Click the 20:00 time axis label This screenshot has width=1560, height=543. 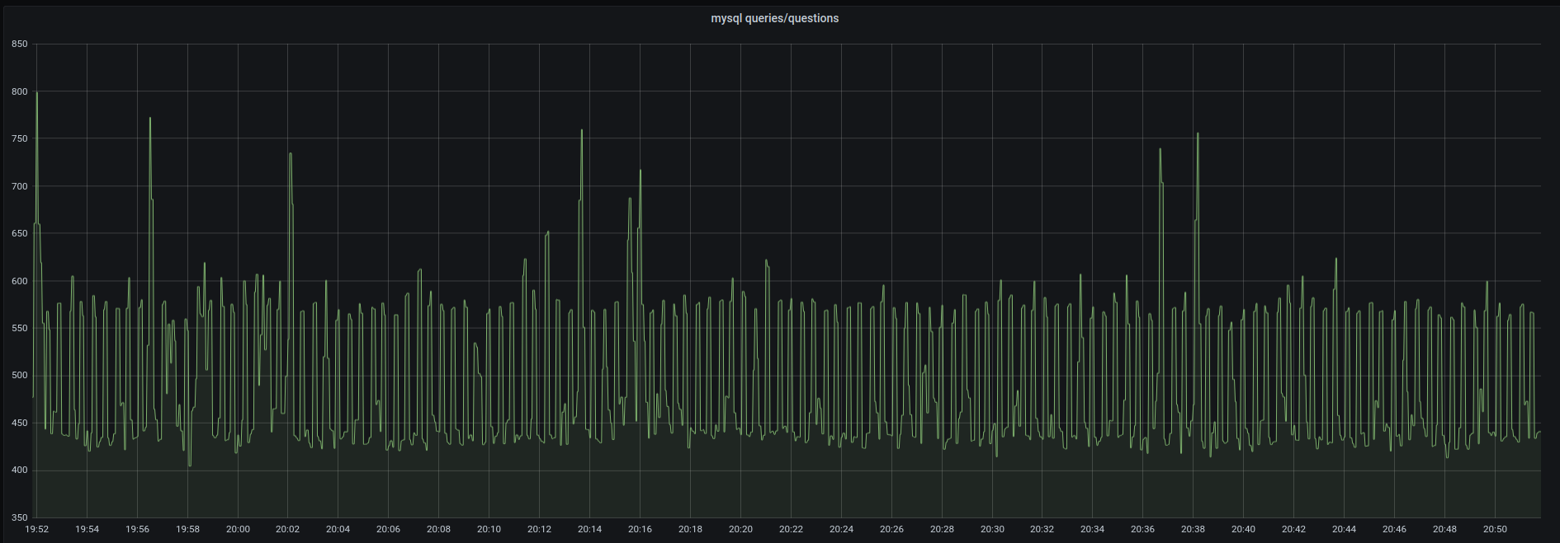point(238,529)
